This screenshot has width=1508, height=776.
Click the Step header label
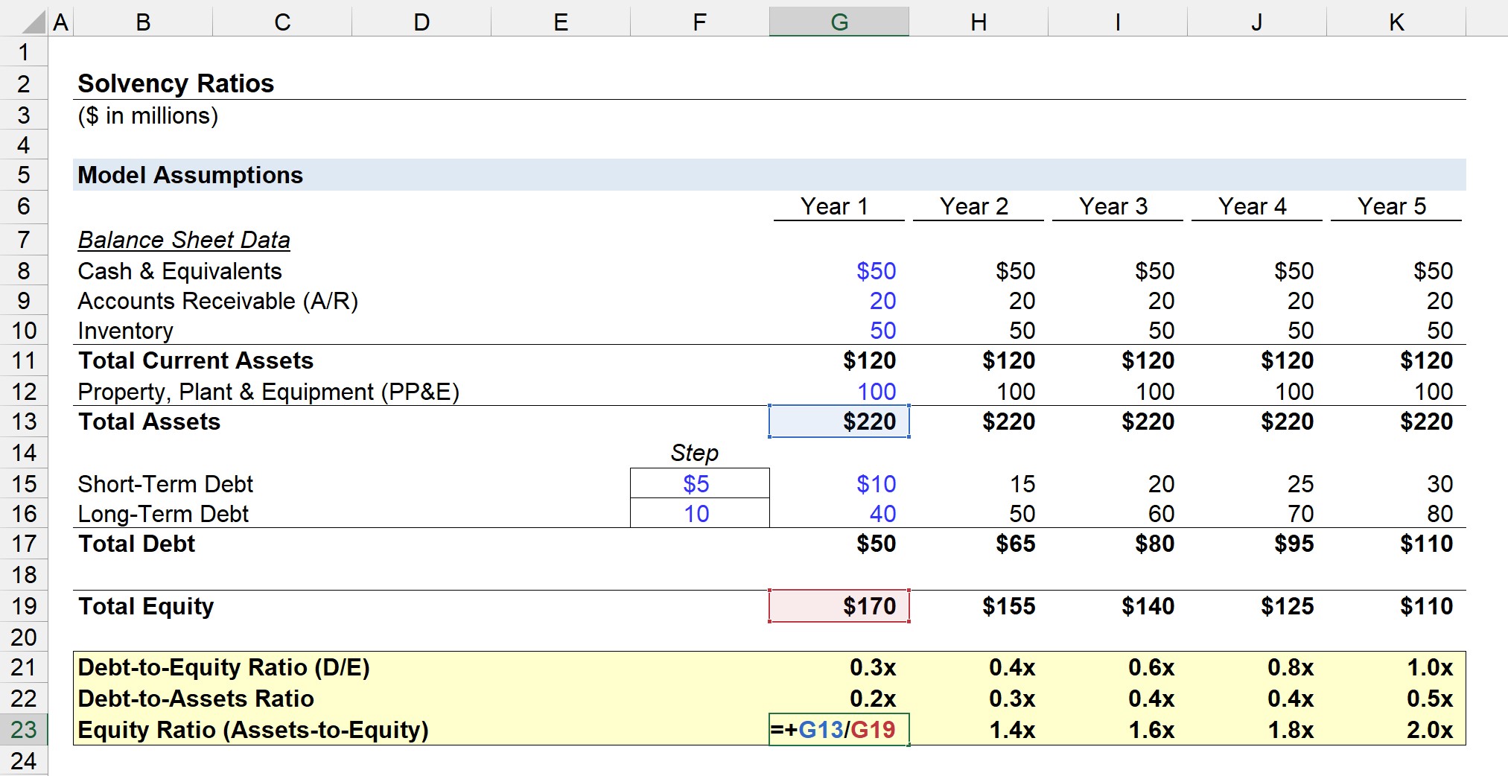pyautogui.click(x=695, y=453)
